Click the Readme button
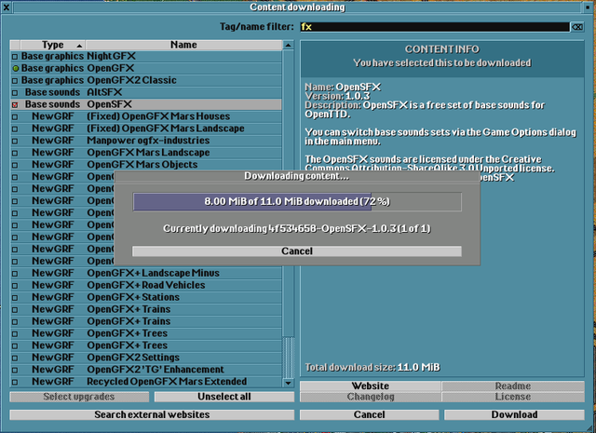This screenshot has height=433, width=596. (x=513, y=386)
